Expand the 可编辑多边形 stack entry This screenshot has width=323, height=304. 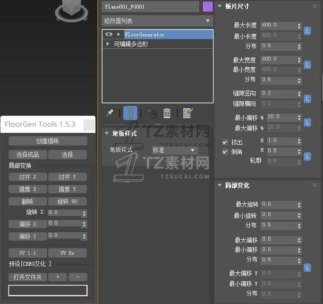coord(108,43)
